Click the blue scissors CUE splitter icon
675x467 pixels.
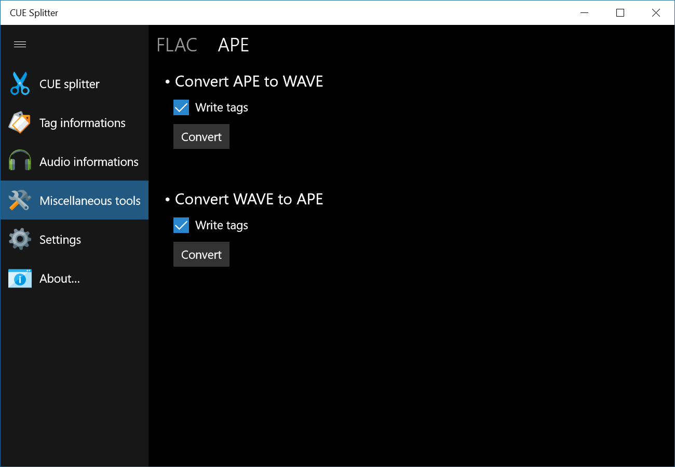[x=20, y=84]
